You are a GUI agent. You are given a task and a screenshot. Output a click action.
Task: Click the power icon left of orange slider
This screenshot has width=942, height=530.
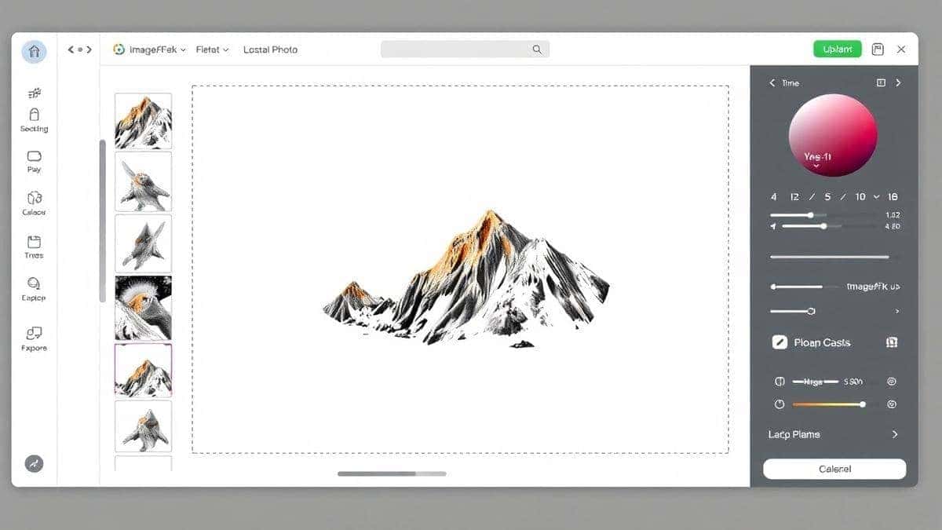click(780, 404)
